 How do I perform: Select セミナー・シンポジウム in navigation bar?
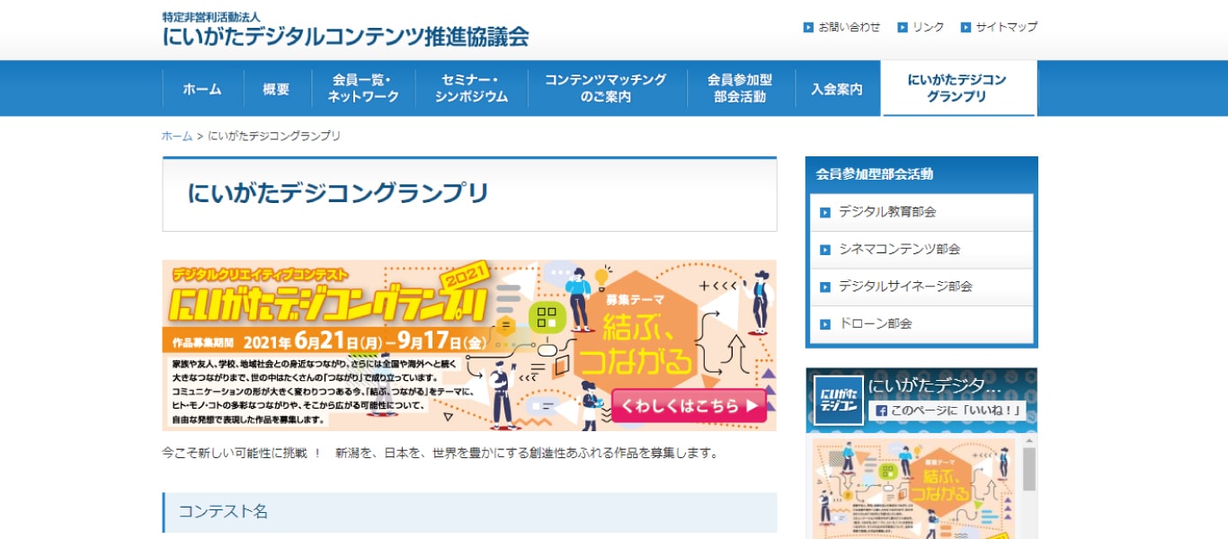(471, 89)
